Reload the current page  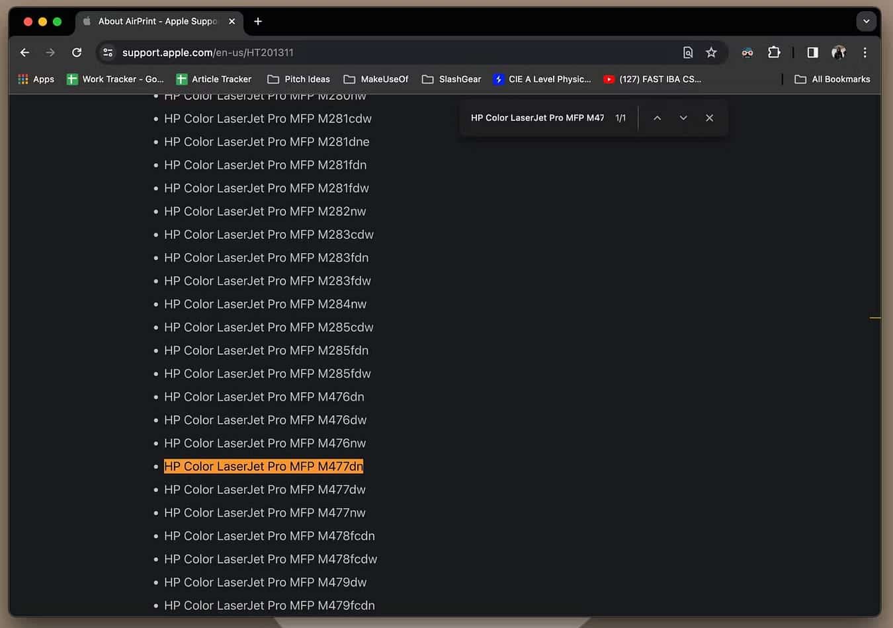77,52
